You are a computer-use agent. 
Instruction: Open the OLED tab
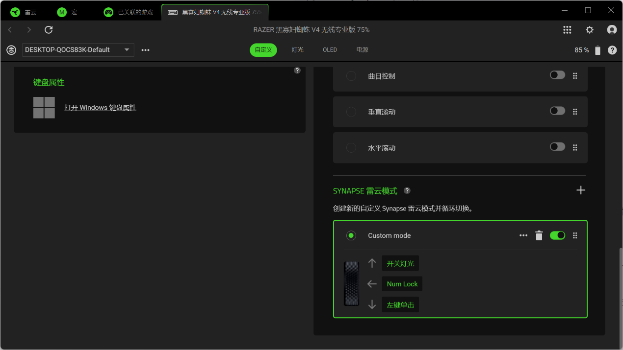[x=330, y=50]
